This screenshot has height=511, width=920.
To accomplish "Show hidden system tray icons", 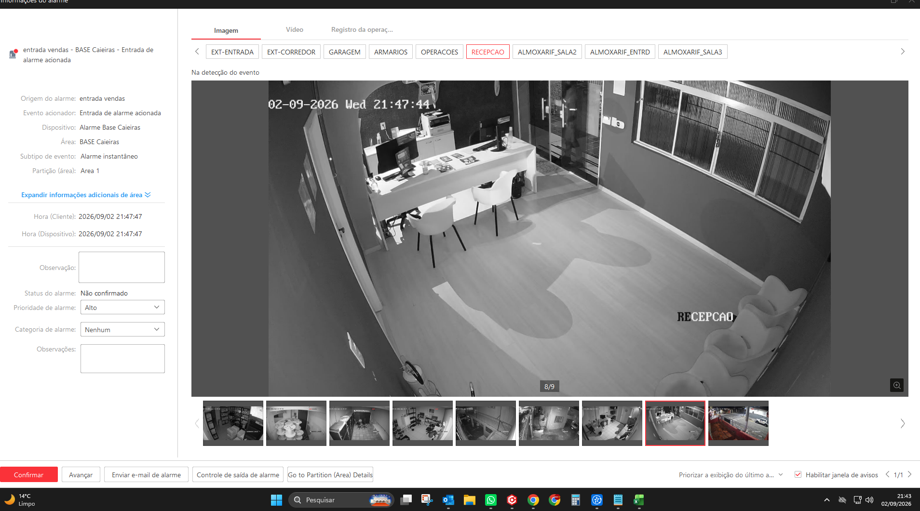I will click(826, 500).
